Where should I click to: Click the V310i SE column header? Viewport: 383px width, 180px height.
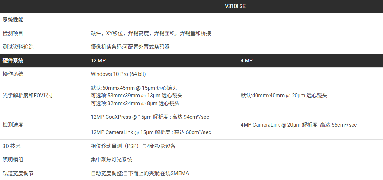coord(235,6)
